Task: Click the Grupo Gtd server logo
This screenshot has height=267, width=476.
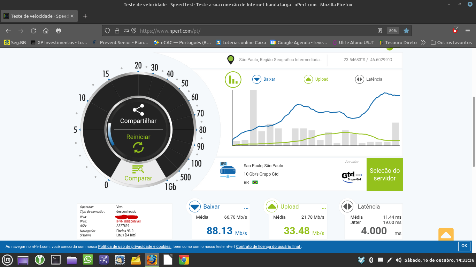Action: [x=352, y=176]
